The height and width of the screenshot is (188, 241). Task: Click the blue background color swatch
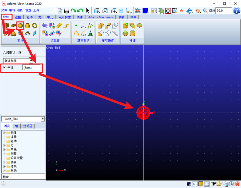click(x=145, y=11)
